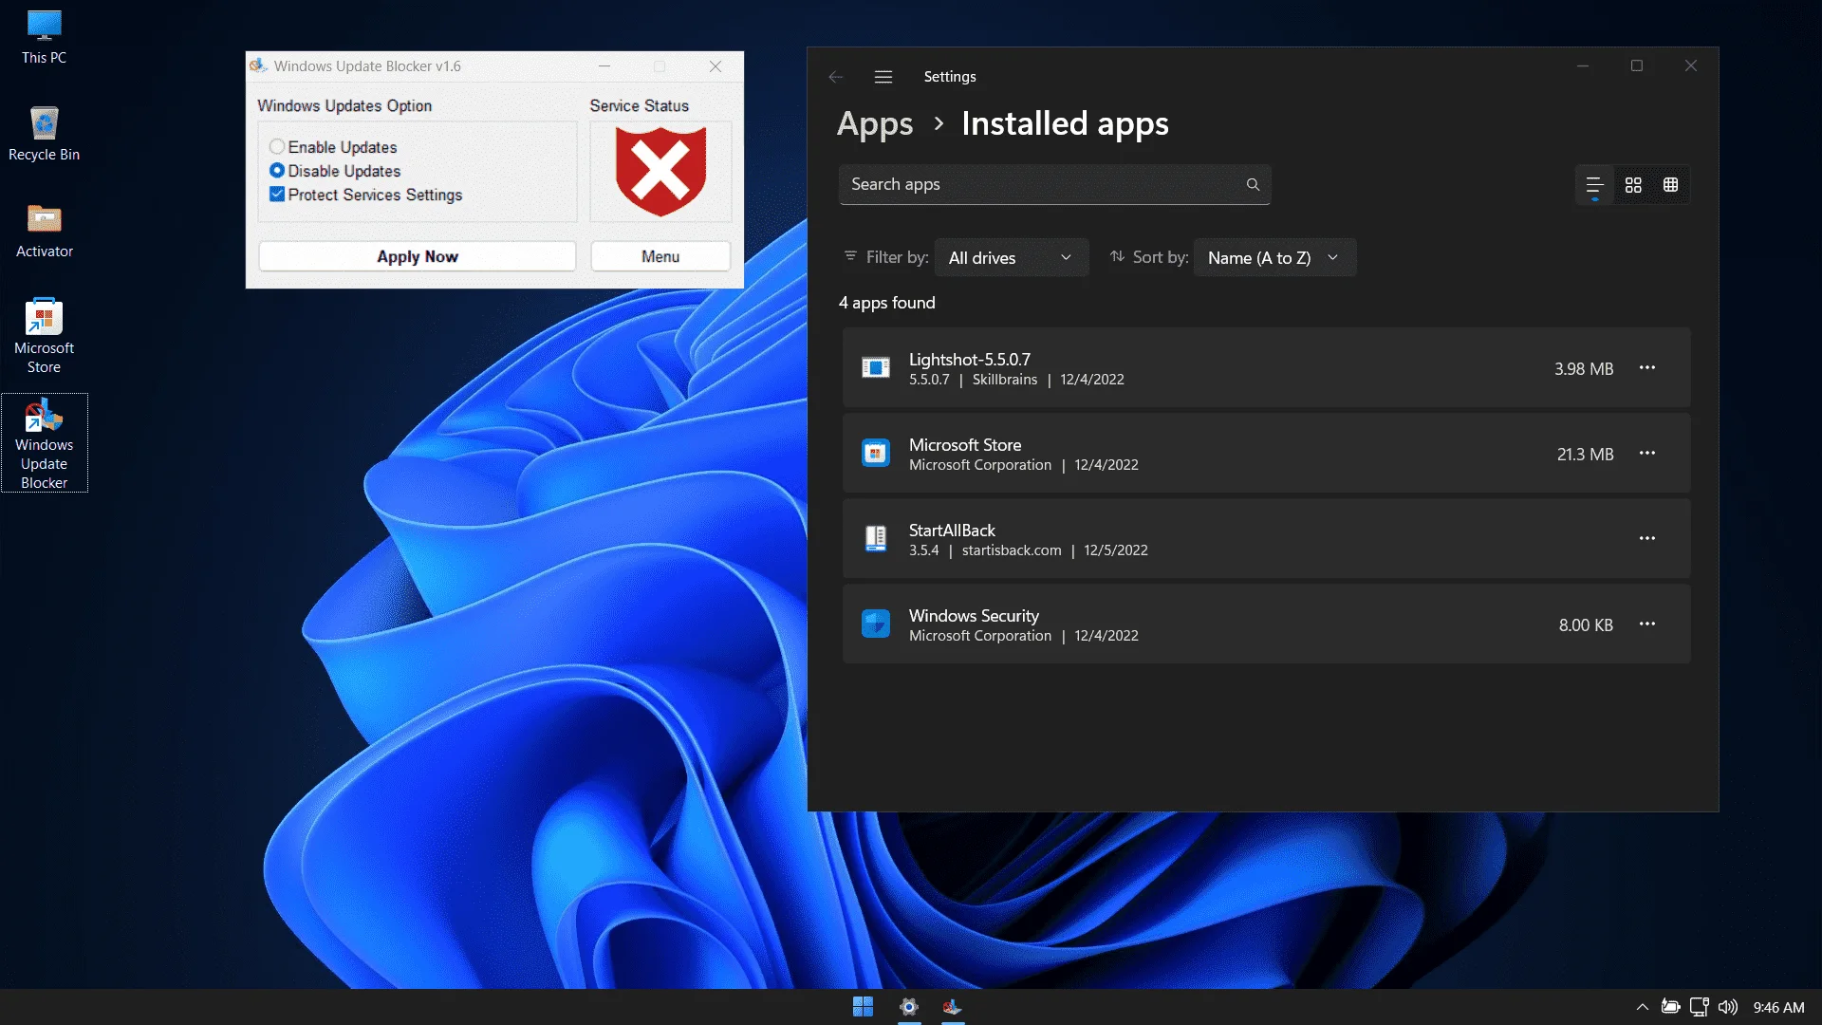Open This PC desktop icon
Screen dimensions: 1822x1025
coord(44,38)
